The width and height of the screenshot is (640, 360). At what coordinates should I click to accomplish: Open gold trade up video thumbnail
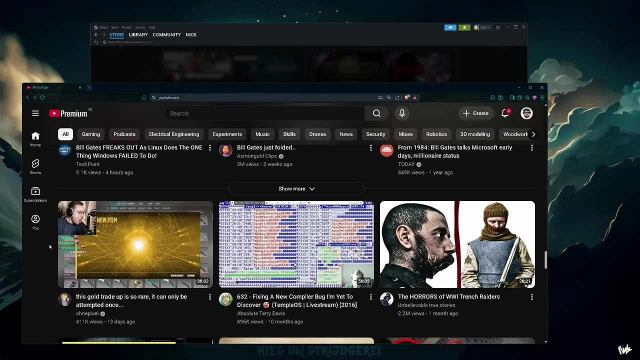(x=135, y=244)
